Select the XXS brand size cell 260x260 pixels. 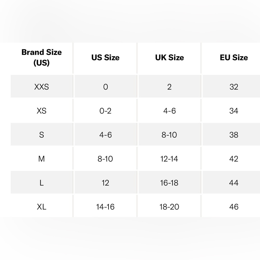point(42,87)
